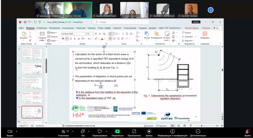The width and height of the screenshot is (253, 138).
Task: Open the Анімація ribbon tab
Action: [x=91, y=28]
